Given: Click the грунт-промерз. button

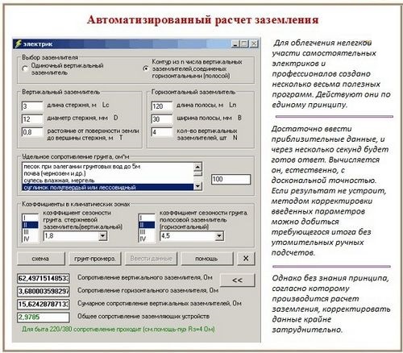Looking at the screenshot, I should point(95,259).
